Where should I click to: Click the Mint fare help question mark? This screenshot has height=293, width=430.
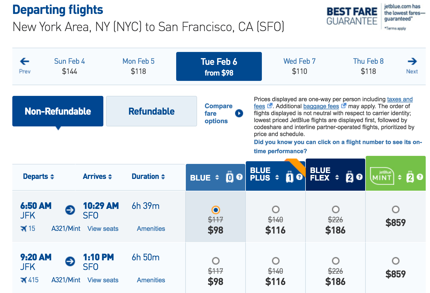click(420, 177)
